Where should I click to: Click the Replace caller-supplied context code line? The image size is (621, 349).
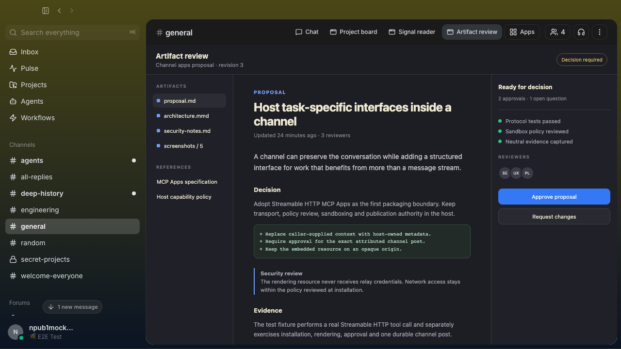(345, 234)
